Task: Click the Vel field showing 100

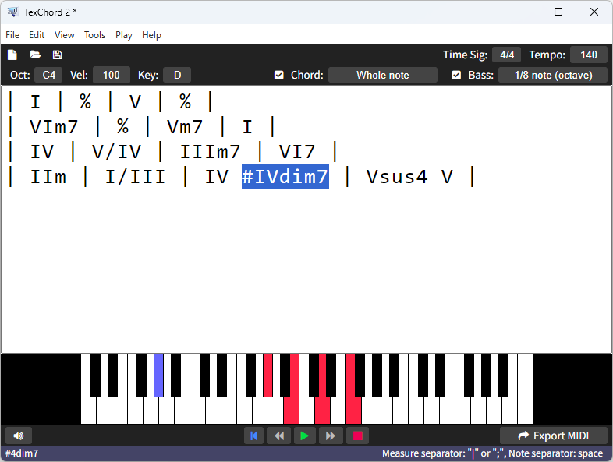Action: (112, 75)
